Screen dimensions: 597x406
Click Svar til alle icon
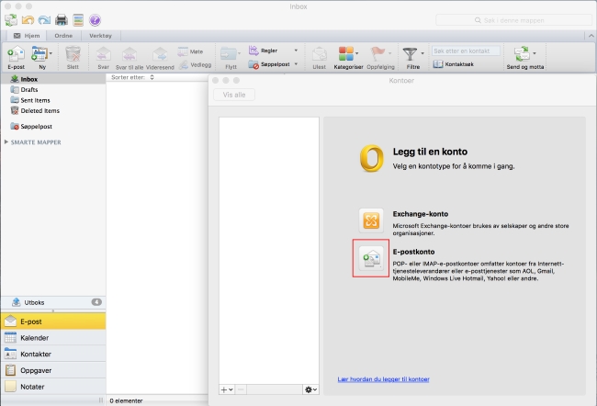130,54
